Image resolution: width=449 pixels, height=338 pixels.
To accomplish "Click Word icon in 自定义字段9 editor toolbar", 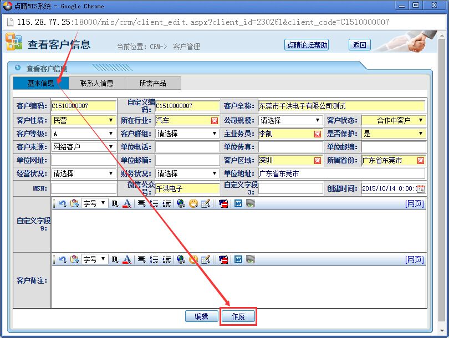I will click(238, 203).
